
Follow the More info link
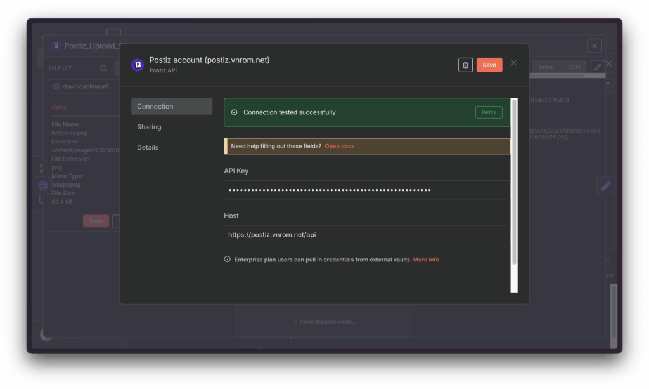426,260
